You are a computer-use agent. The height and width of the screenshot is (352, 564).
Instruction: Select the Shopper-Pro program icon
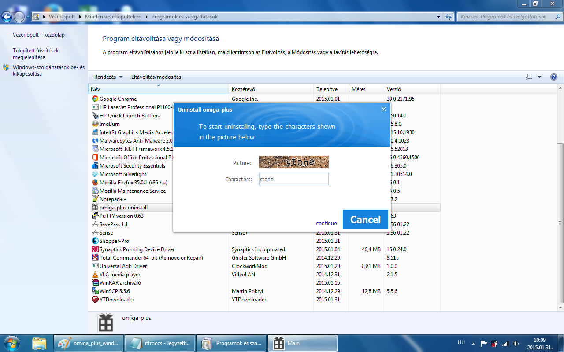coord(95,241)
